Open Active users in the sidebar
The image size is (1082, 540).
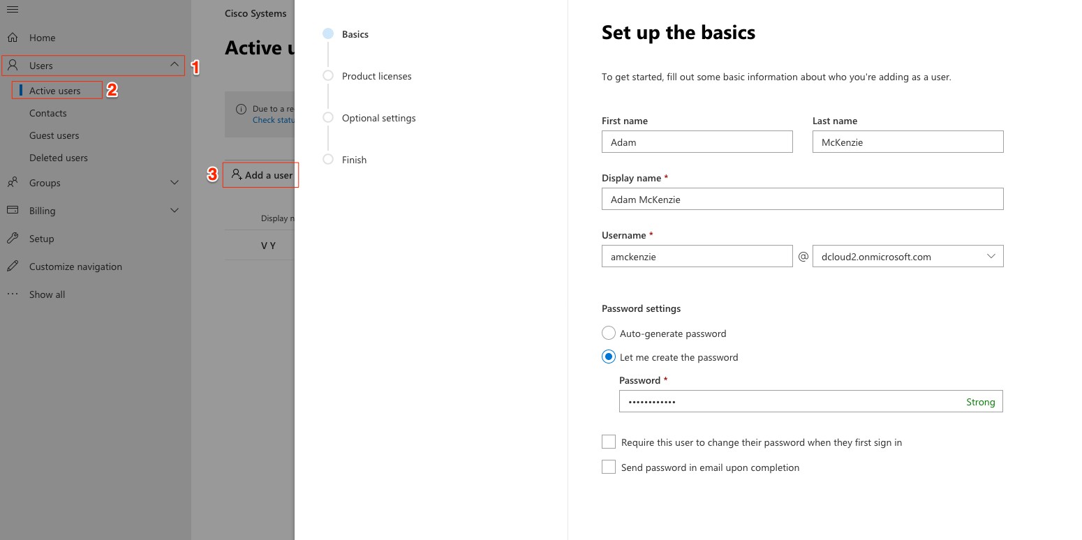tap(54, 91)
